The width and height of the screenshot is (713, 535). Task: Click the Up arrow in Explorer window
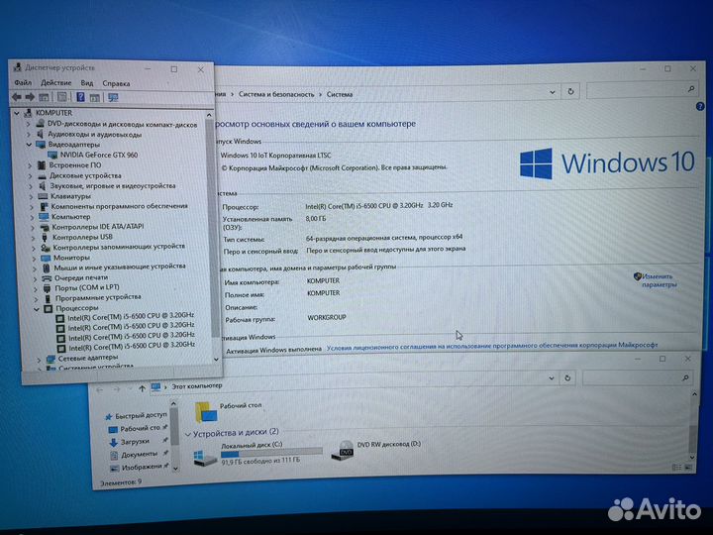[142, 388]
